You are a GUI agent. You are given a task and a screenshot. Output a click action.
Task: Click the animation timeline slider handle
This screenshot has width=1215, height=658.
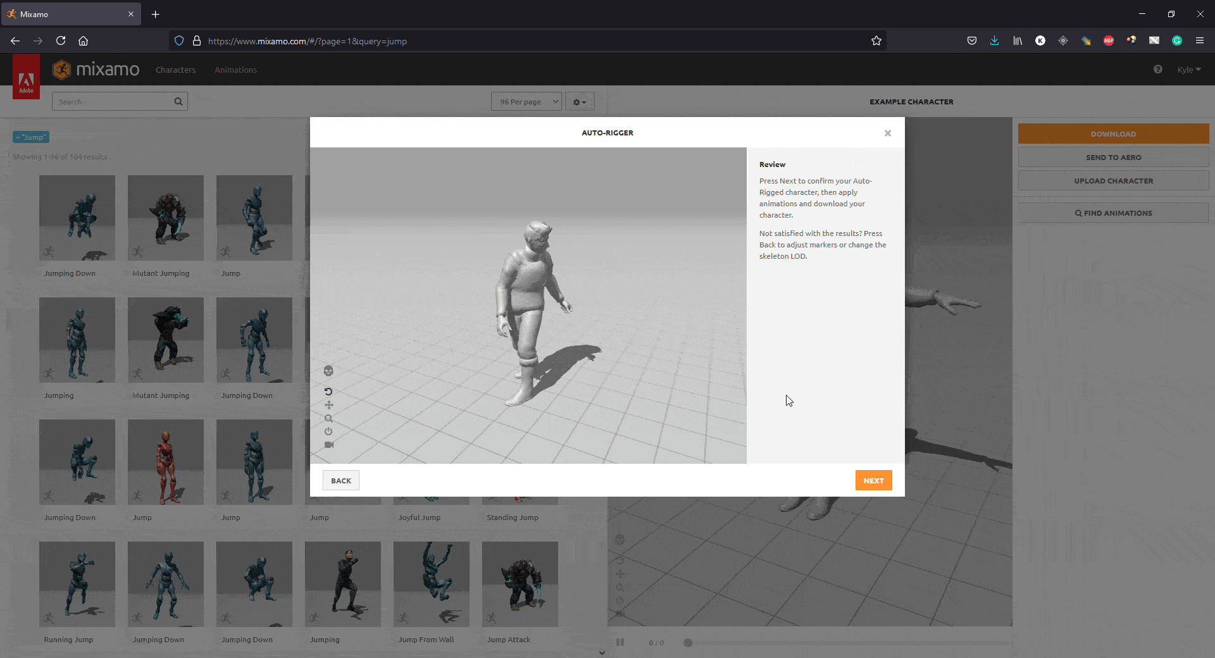[x=688, y=643]
